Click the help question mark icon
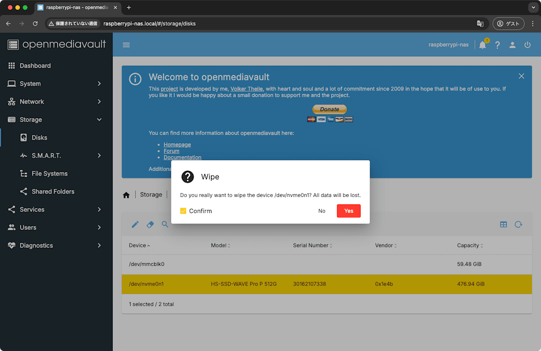 tap(498, 45)
